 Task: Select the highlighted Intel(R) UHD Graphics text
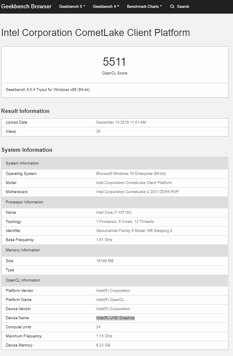(115, 318)
